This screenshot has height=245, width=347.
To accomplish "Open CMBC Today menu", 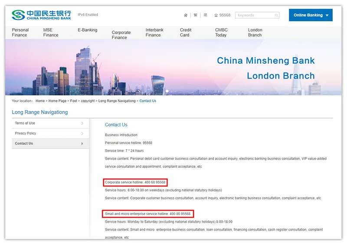I will pyautogui.click(x=221, y=33).
